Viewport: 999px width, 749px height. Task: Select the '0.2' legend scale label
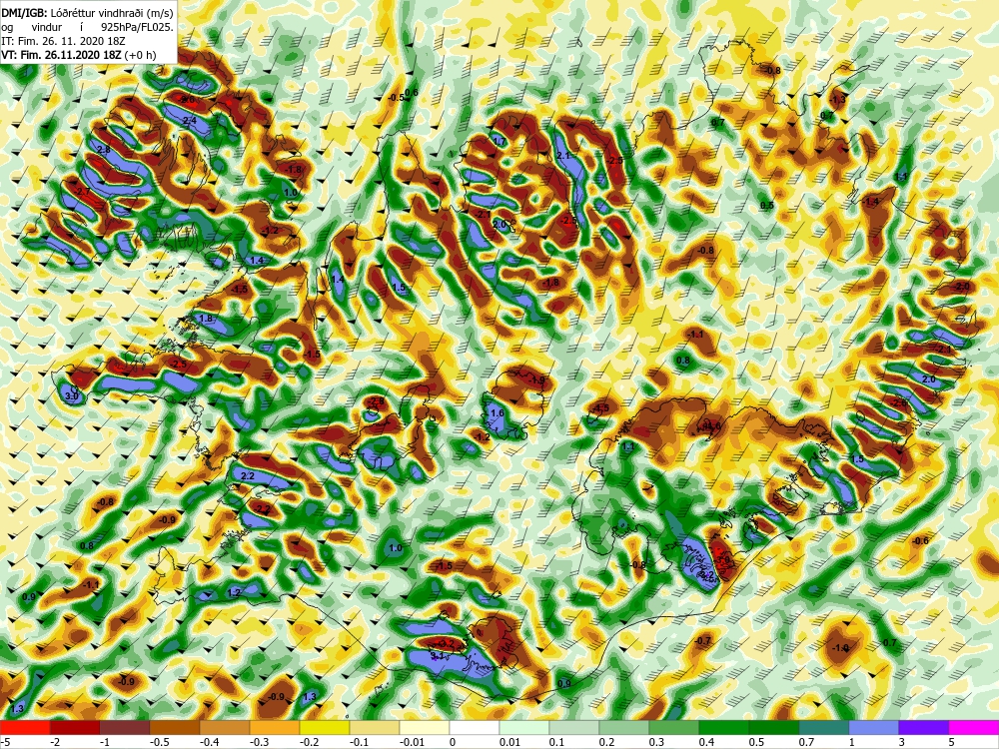607,742
